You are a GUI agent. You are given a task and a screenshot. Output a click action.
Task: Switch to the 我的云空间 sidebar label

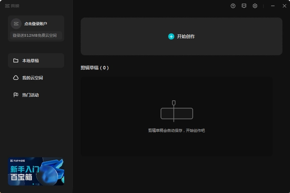(x=32, y=78)
